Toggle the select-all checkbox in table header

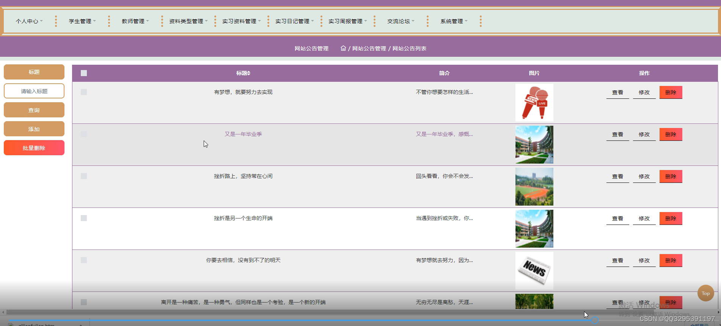pos(84,73)
